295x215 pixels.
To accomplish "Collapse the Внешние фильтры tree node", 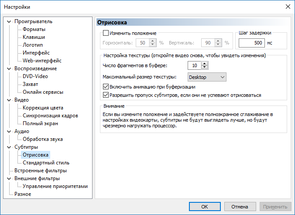I will tap(9, 178).
